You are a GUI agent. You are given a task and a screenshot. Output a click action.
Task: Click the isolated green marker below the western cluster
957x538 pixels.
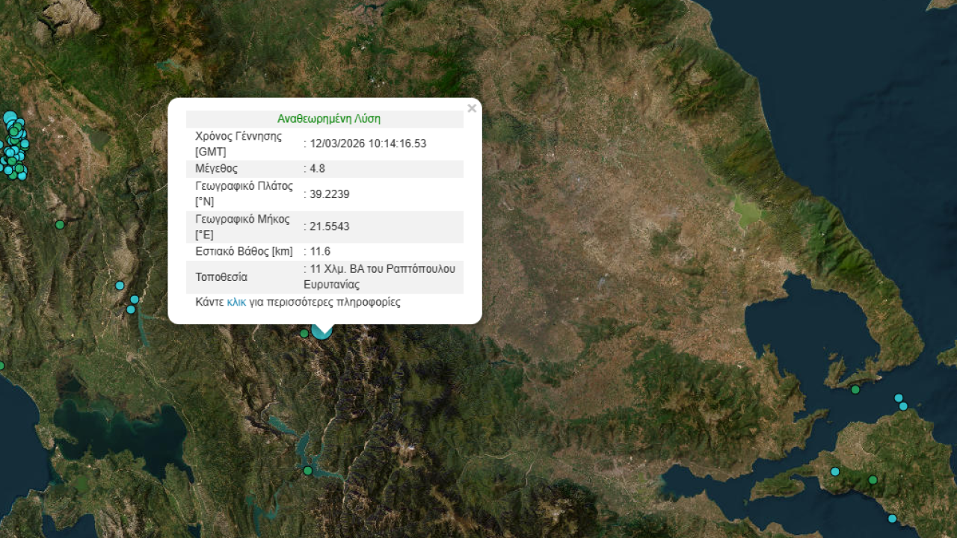[60, 225]
